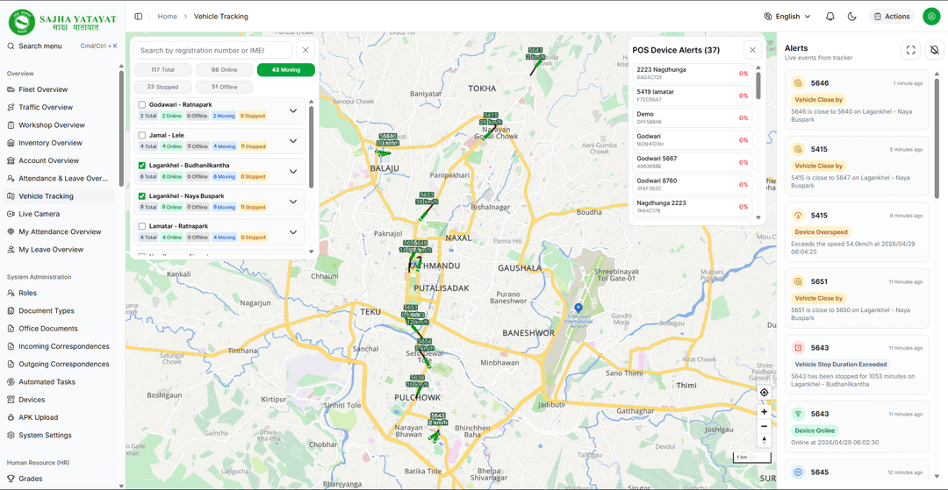Image resolution: width=948 pixels, height=490 pixels.
Task: Expand Lamatar - Ratnapark route chevron
Action: 293,231
